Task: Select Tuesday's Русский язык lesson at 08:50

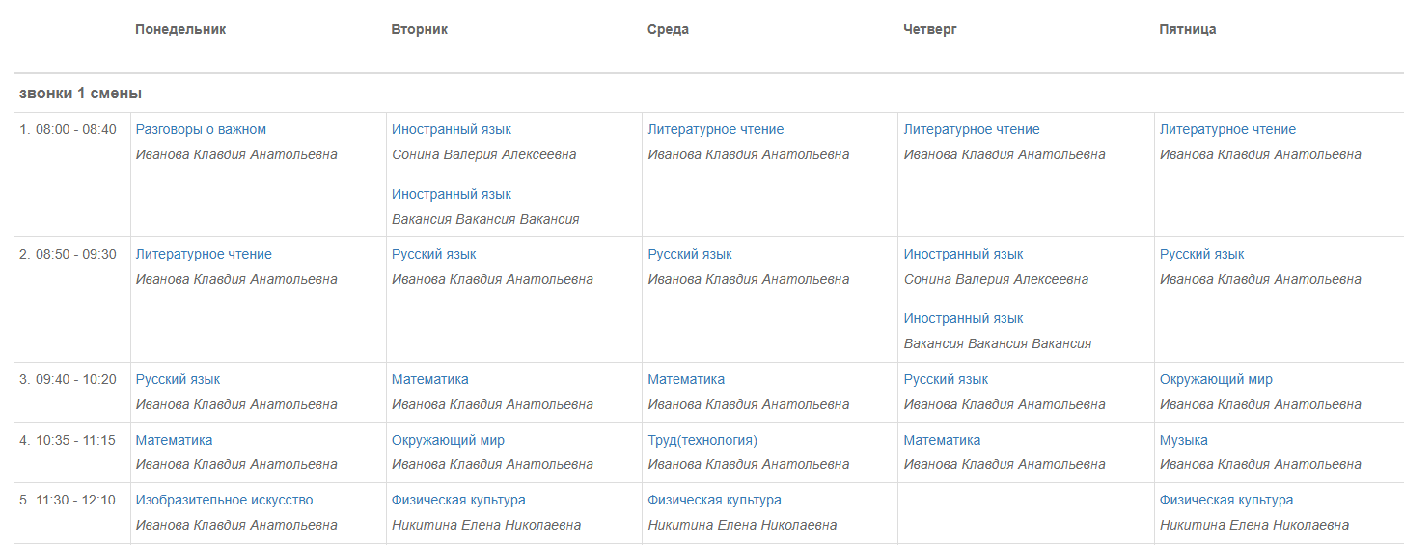Action: (434, 254)
